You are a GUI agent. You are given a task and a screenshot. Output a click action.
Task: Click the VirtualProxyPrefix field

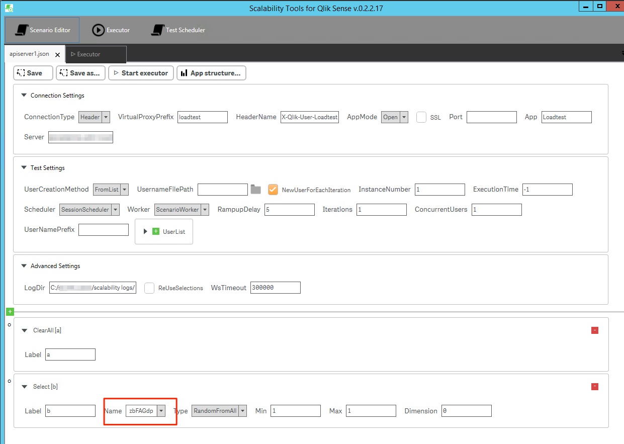[x=203, y=117]
